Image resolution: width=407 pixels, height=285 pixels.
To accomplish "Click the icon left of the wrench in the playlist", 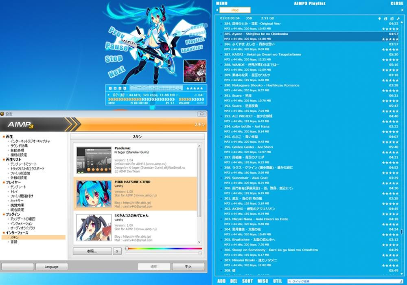I will [392, 19].
